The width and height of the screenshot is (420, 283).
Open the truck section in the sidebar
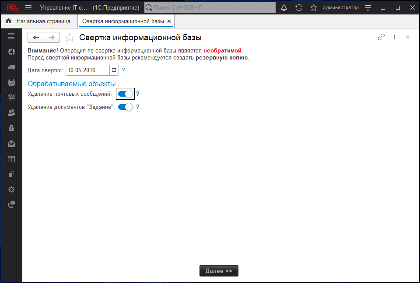click(11, 67)
